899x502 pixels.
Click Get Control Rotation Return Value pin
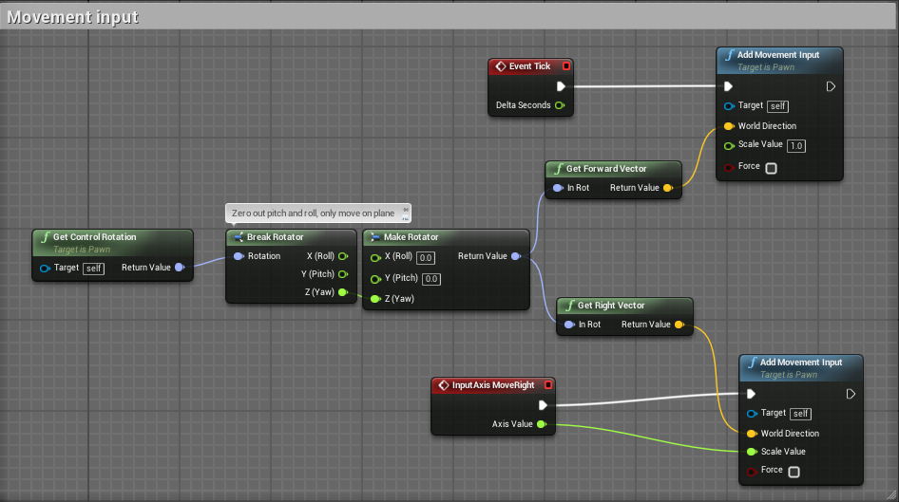click(x=180, y=268)
